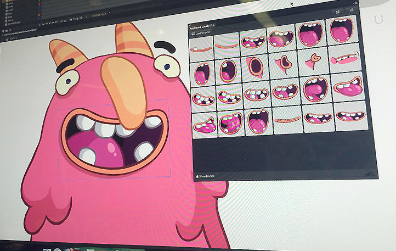
Task: Go to last frame in timeline
Action: [56, 22]
